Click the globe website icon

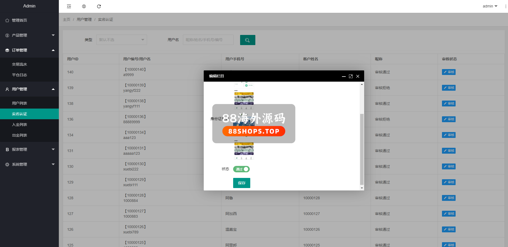tap(84, 6)
